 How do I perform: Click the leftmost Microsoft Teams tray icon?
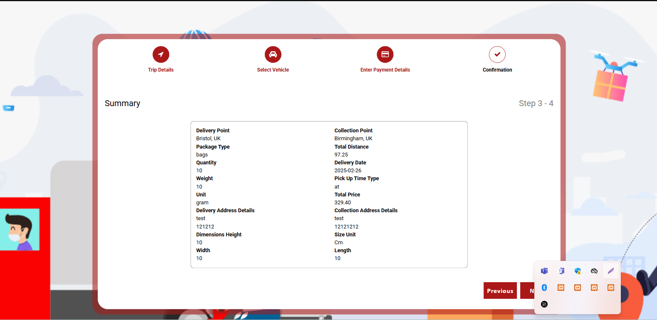(x=544, y=271)
